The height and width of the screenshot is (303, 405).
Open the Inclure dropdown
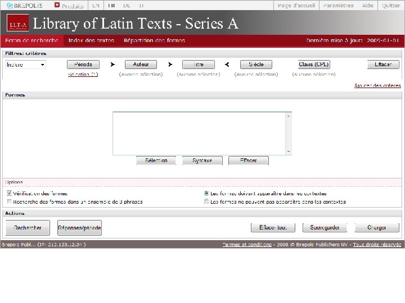pos(25,65)
